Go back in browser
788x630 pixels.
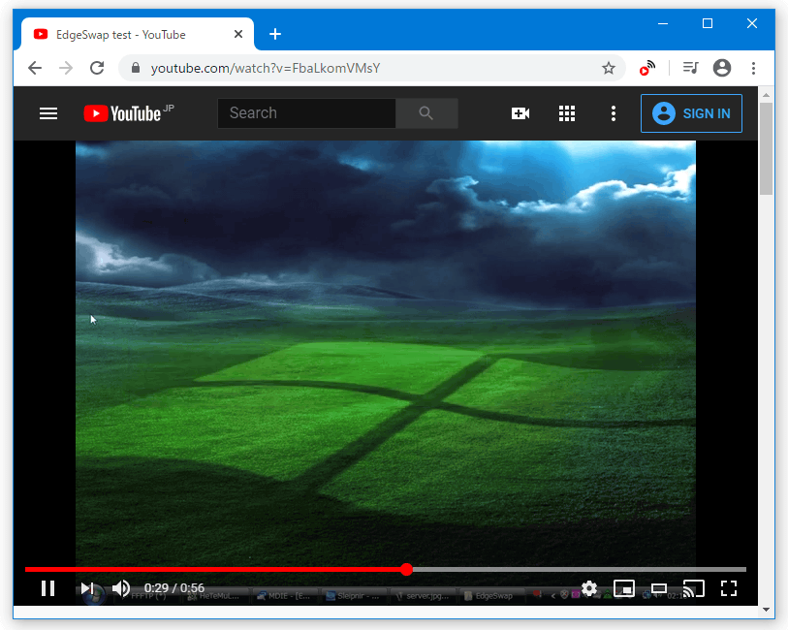coord(35,68)
